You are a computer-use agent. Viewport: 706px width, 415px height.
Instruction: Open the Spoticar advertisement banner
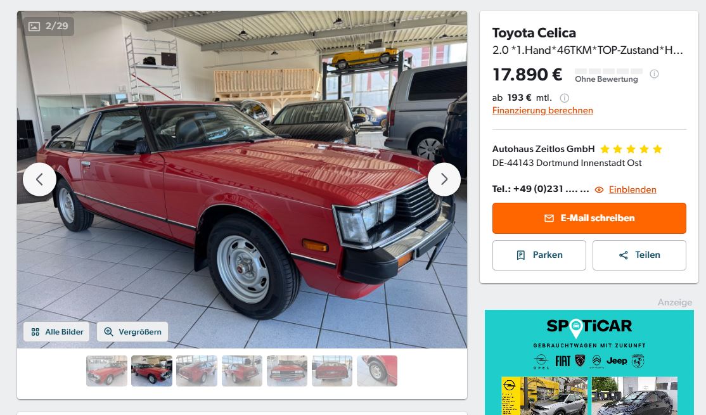[x=589, y=362]
